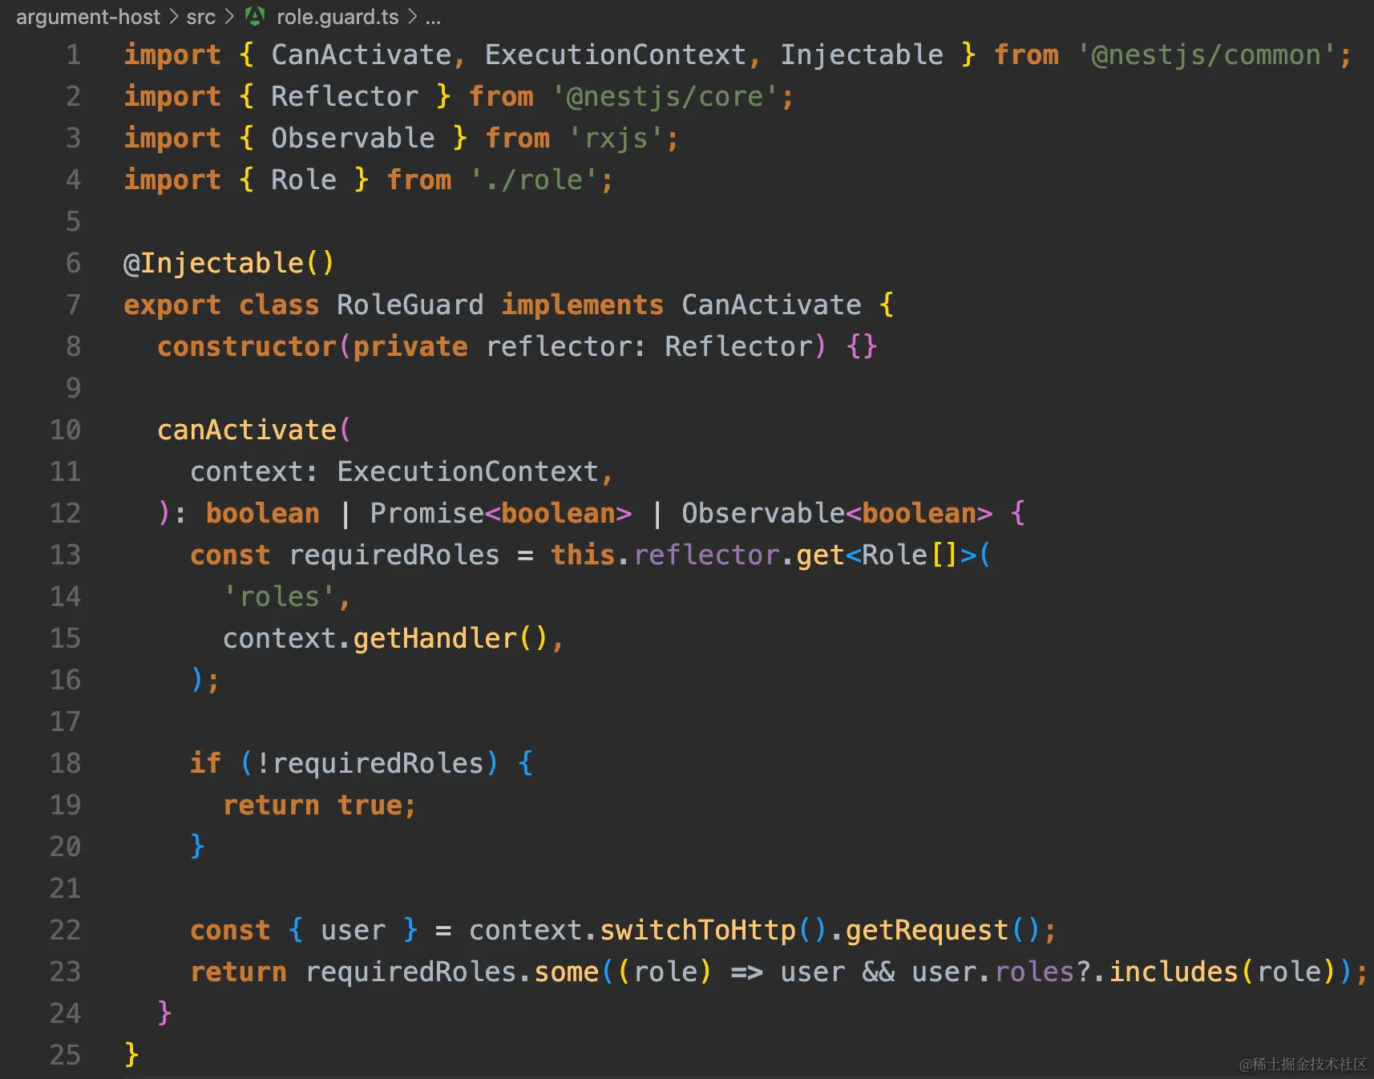Click the '@nestjs/core' import string
Viewport: 1374px width, 1079px height.
pos(665,96)
